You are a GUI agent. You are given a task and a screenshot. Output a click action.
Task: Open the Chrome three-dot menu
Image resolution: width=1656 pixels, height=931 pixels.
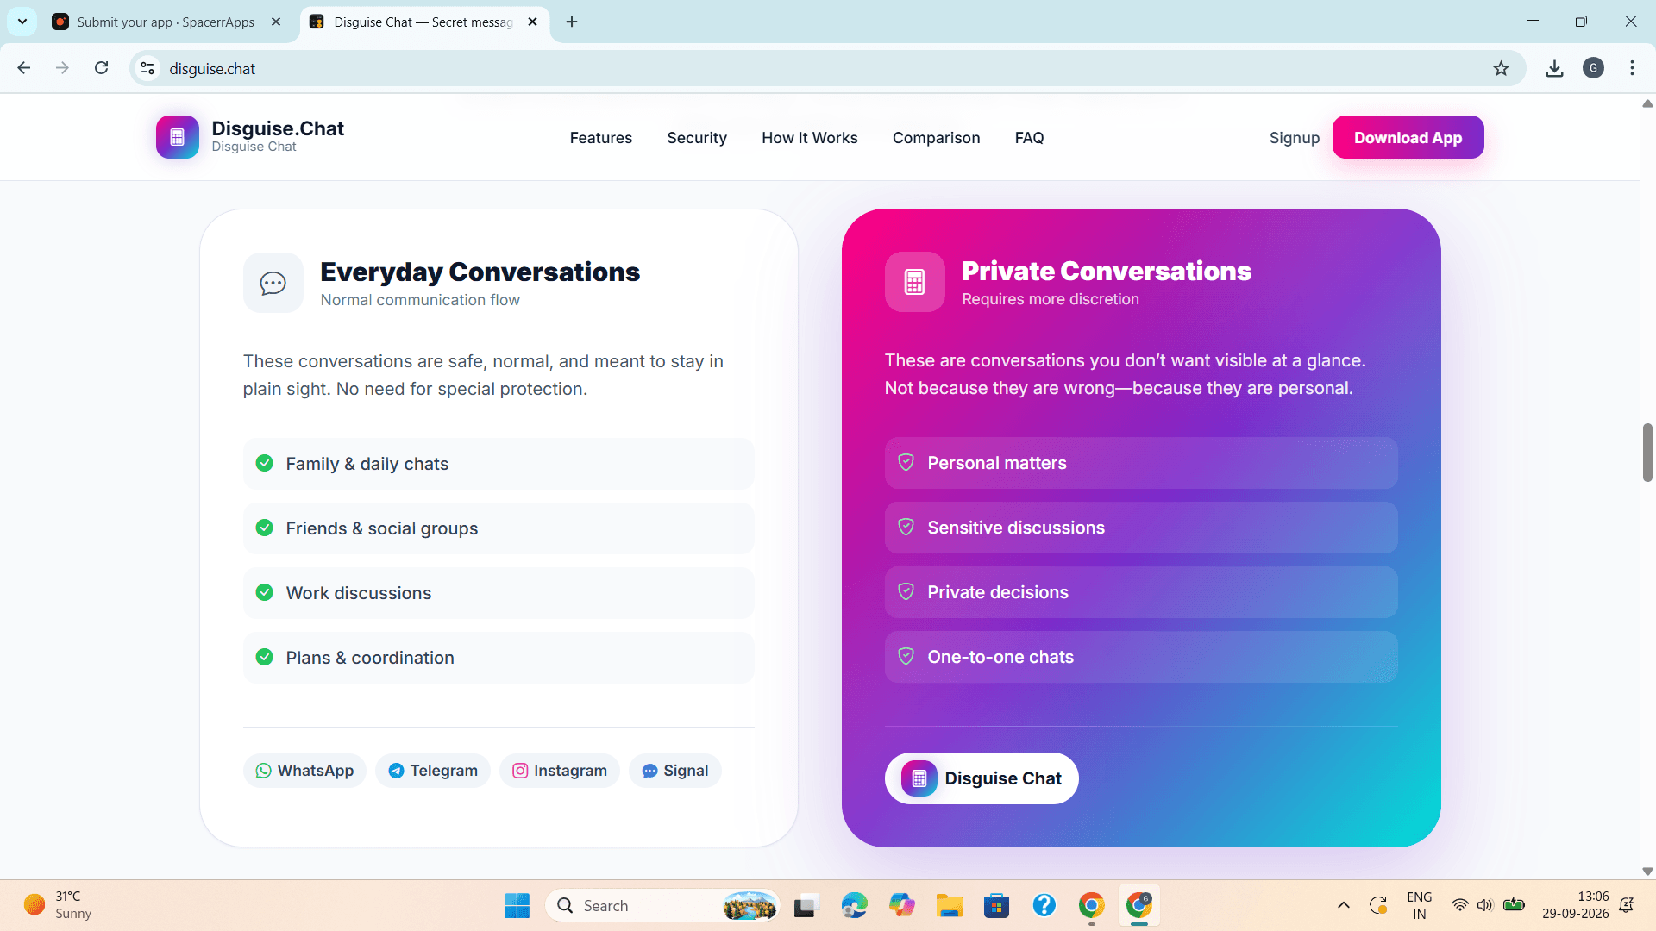[x=1632, y=68]
